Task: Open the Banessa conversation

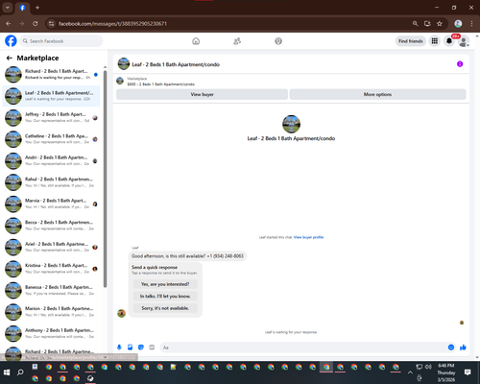Action: (51, 290)
